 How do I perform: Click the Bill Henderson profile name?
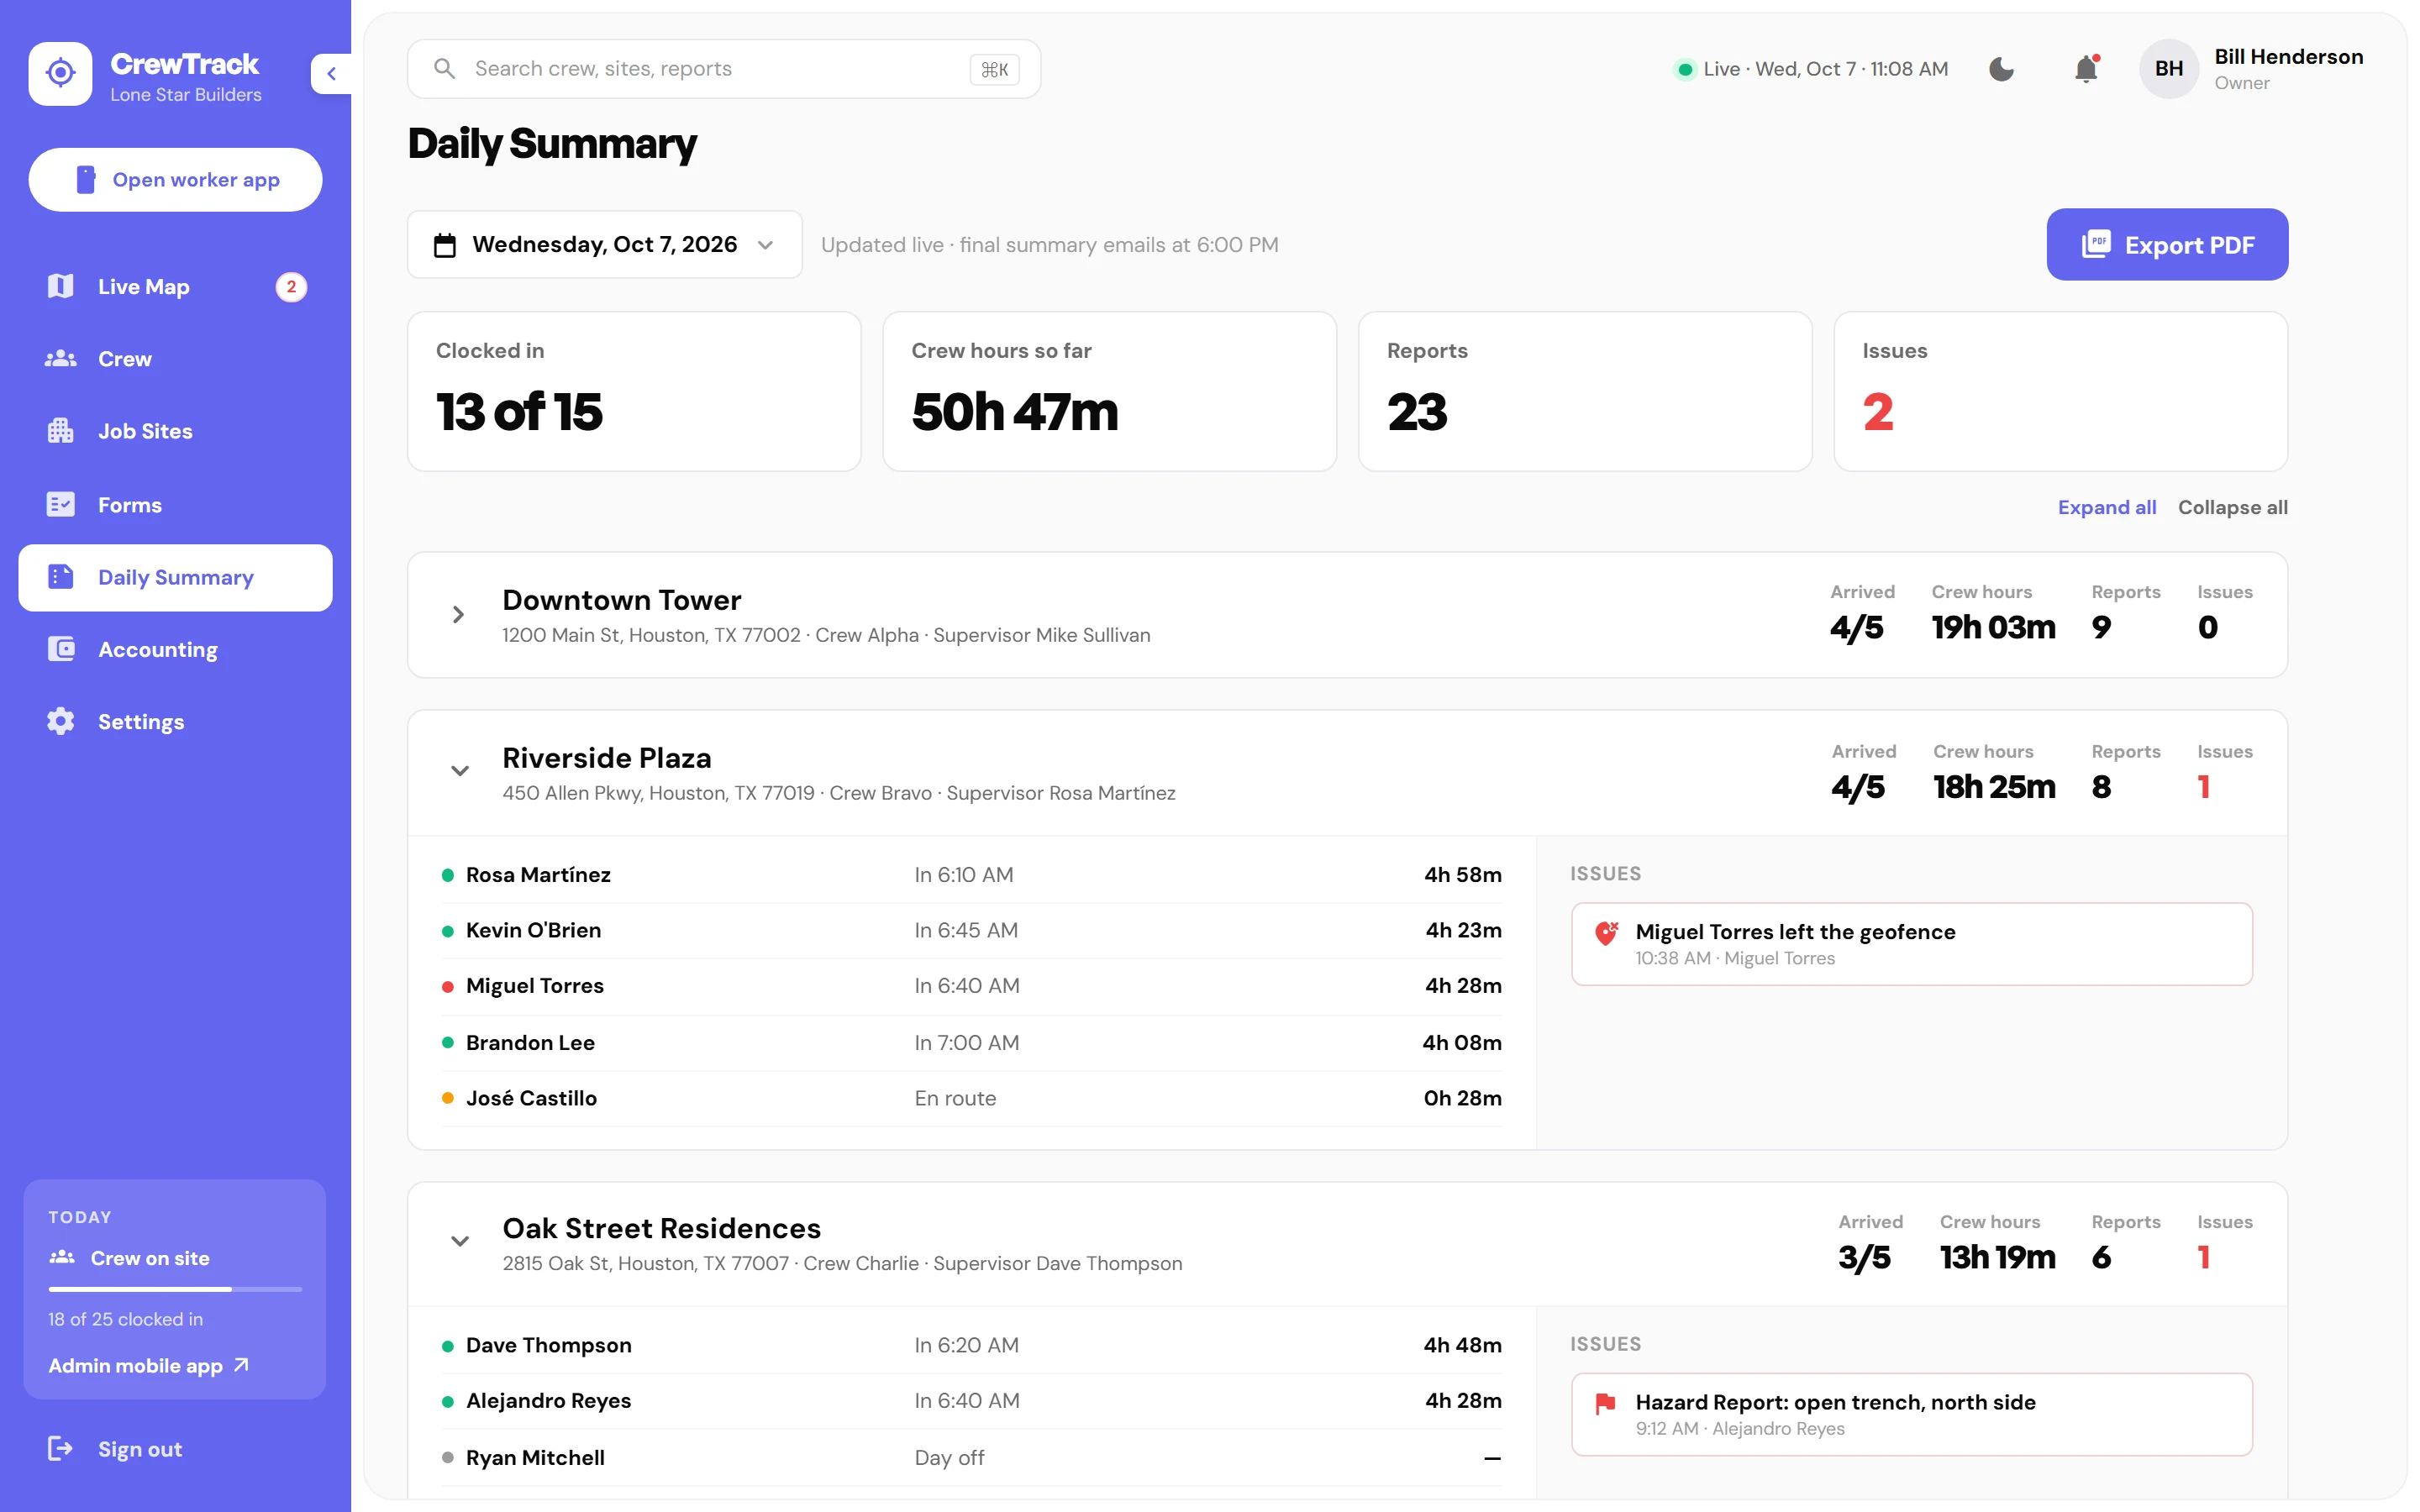click(2288, 57)
